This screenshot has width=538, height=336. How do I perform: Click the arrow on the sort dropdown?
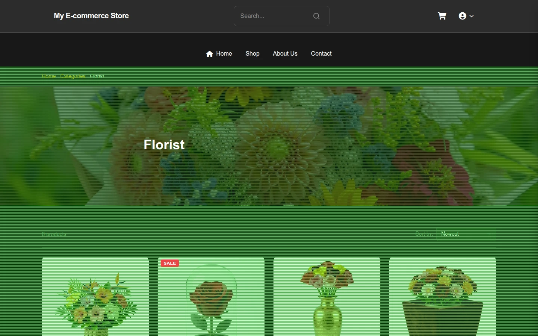489,234
